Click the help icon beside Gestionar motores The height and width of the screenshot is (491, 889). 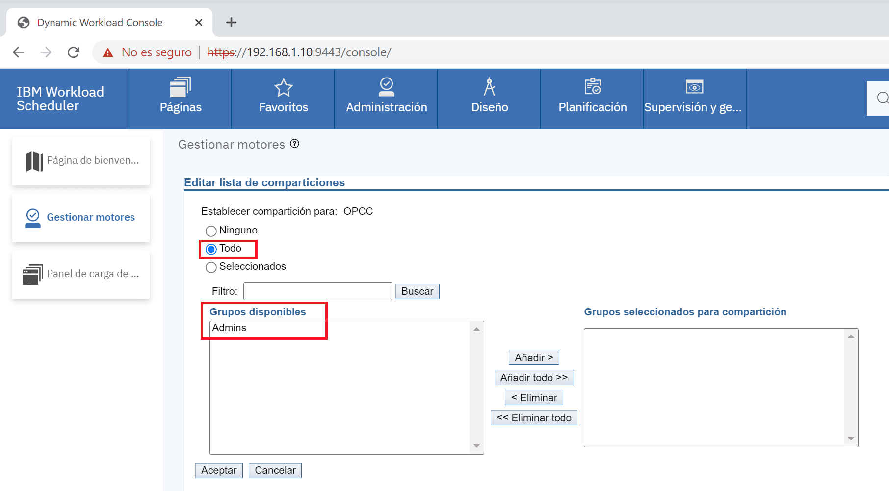[x=295, y=144]
